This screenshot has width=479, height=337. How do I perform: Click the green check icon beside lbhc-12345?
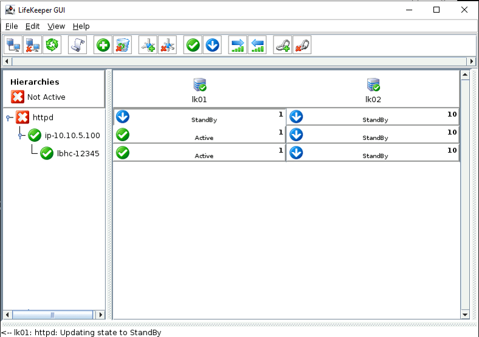(47, 153)
